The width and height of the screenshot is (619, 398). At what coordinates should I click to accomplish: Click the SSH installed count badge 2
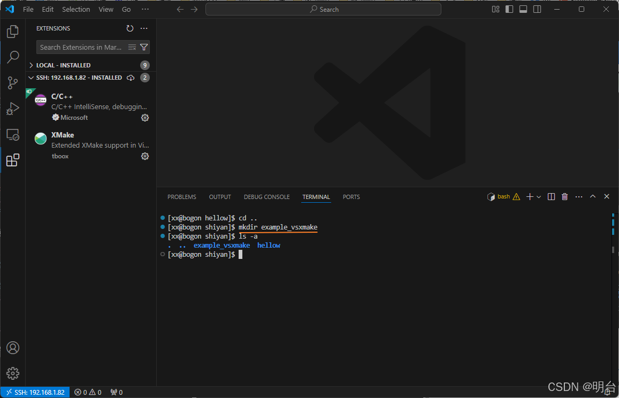[x=145, y=78]
